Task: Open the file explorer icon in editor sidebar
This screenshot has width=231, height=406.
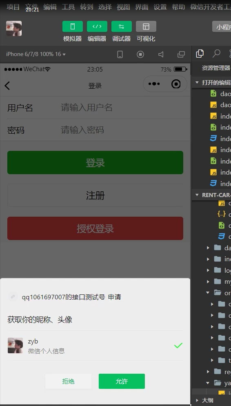Action: pyautogui.click(x=200, y=54)
